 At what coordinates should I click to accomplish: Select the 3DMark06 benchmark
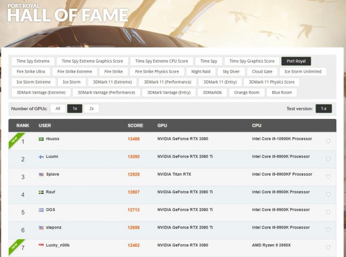click(212, 93)
